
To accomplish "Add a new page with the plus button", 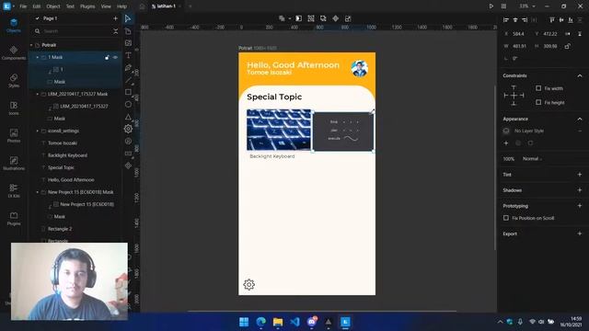I will pos(115,18).
